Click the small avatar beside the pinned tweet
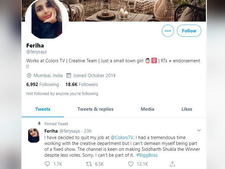This screenshot has height=169, width=225. coord(34,135)
